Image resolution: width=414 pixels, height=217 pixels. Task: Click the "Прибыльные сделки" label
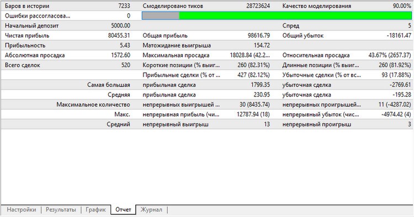point(181,75)
